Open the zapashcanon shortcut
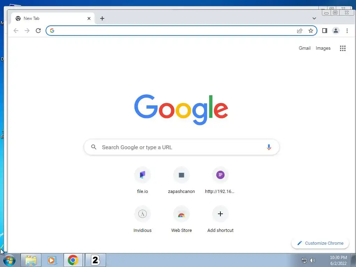Image resolution: width=356 pixels, height=267 pixels. 181,181
